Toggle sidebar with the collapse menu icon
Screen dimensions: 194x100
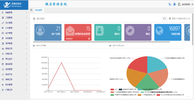click(x=31, y=10)
